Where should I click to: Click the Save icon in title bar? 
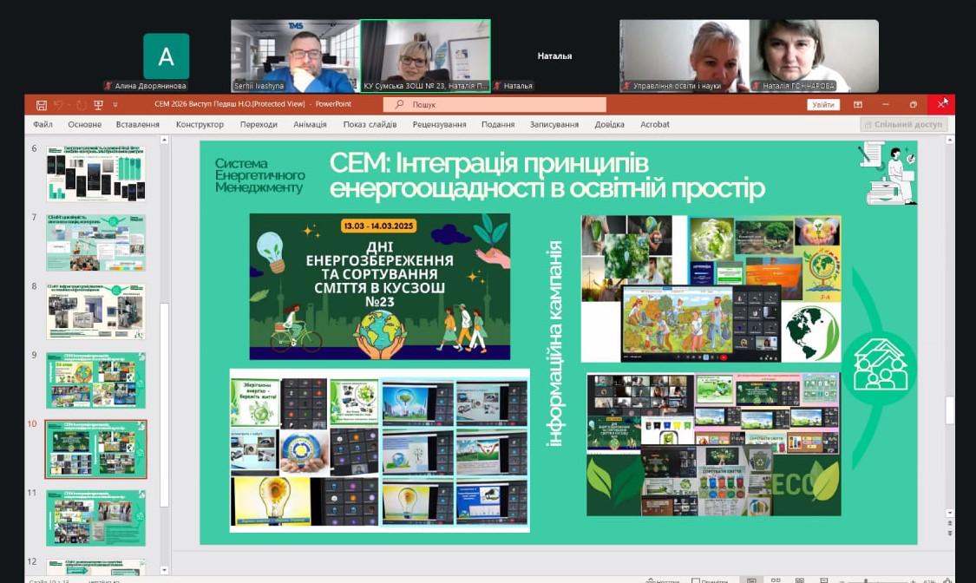pyautogui.click(x=41, y=105)
